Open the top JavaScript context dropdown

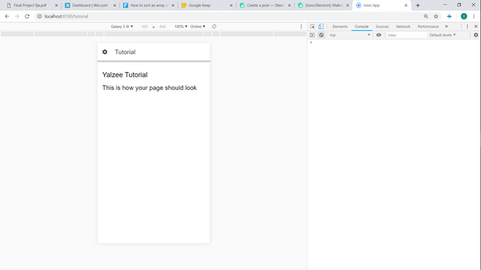(349, 35)
